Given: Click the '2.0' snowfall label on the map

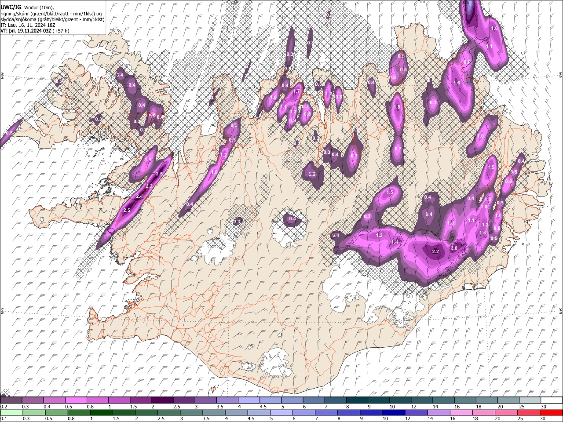Looking at the screenshot, I should pos(454,248).
